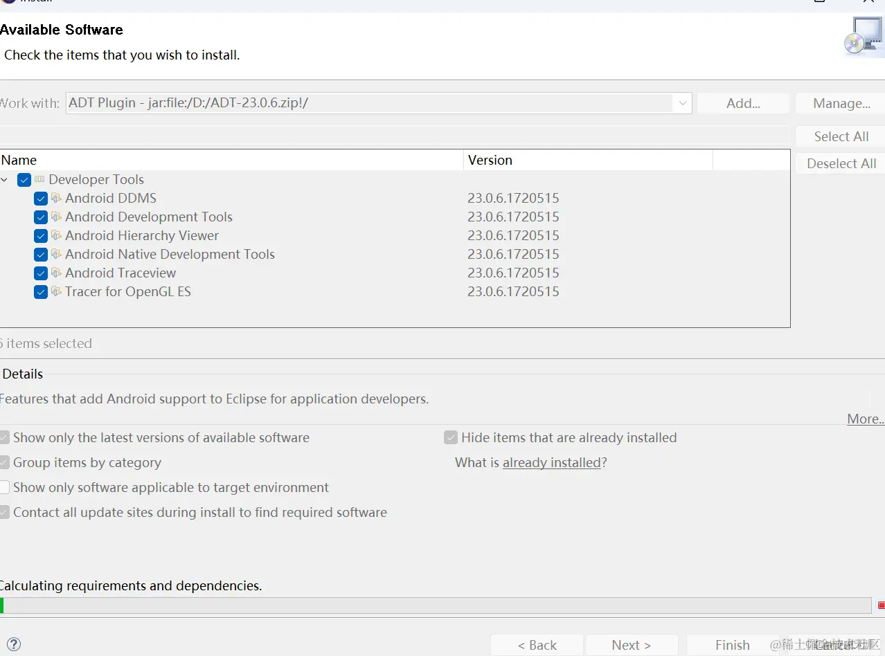Select the Developer Tools category label
Image resolution: width=885 pixels, height=656 pixels.
(x=96, y=180)
